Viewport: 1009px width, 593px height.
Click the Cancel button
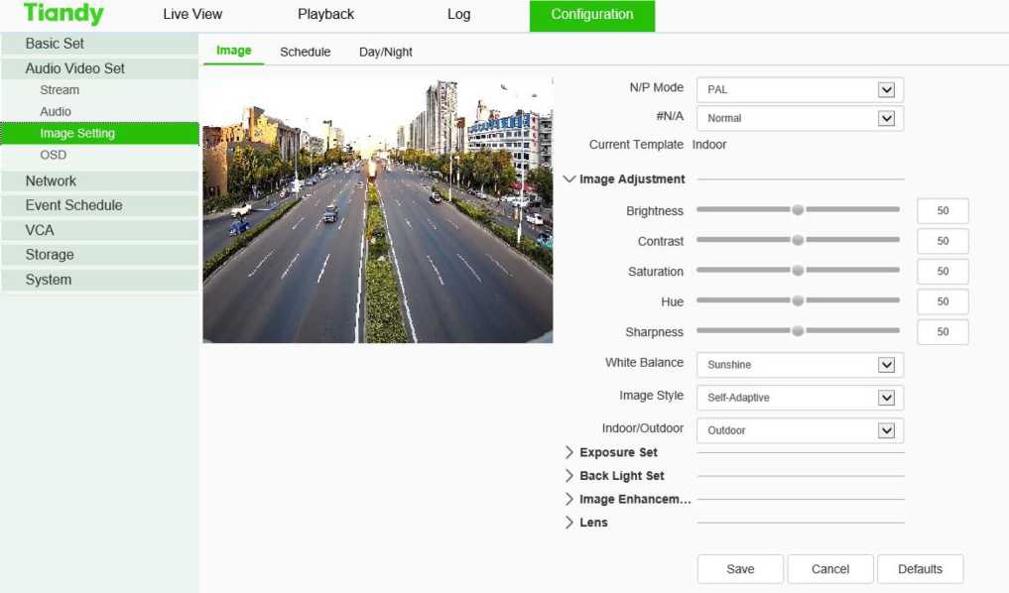tap(830, 569)
